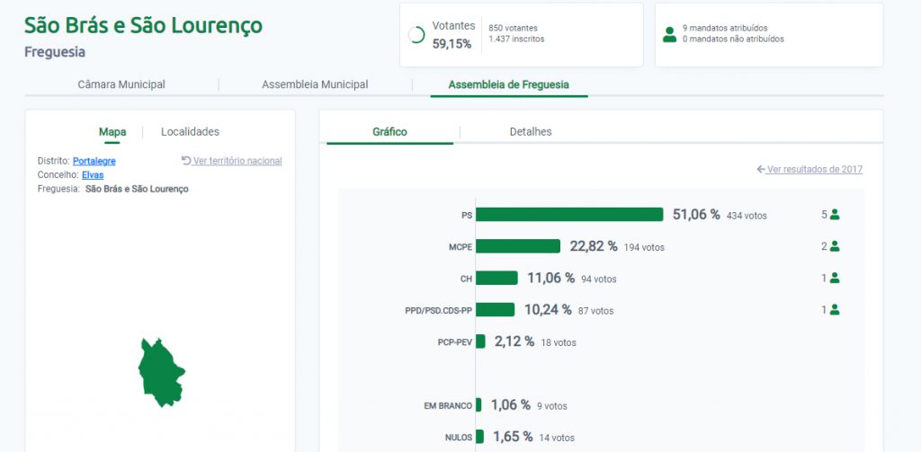This screenshot has width=921, height=452.
Task: Switch to the Localidades tab
Action: (190, 132)
